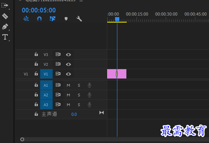Enable voice-over record on A2
This screenshot has width=209, height=143.
[89, 95]
